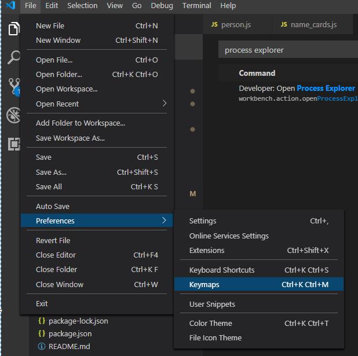Image resolution: width=358 pixels, height=356 pixels.
Task: Click Save All menu entry
Action: [97, 186]
